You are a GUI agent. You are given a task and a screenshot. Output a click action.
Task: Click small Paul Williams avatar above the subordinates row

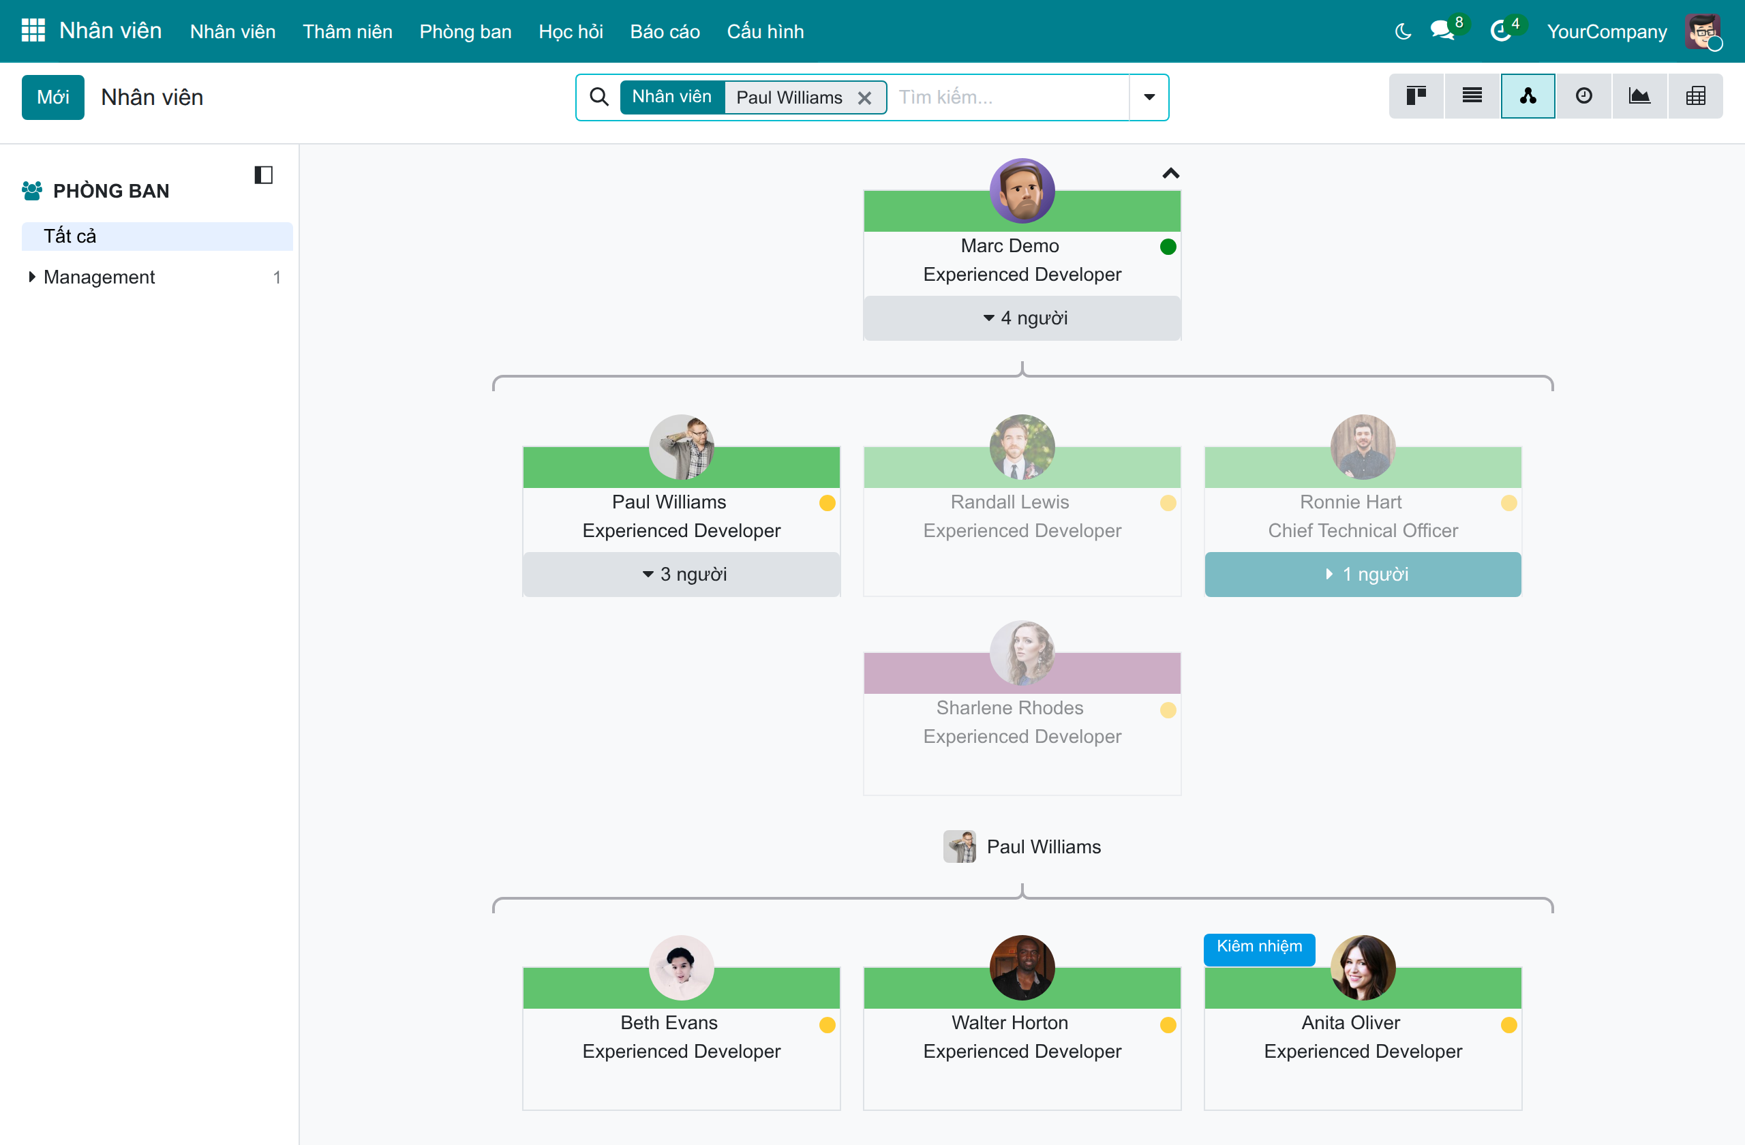point(959,846)
